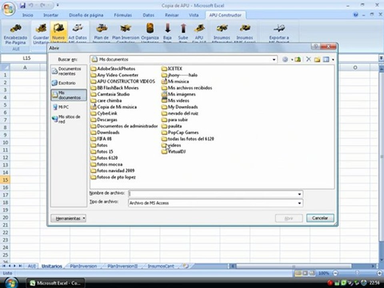Go up one folder level in the dialog
This screenshot has width=384, height=288.
(x=298, y=59)
